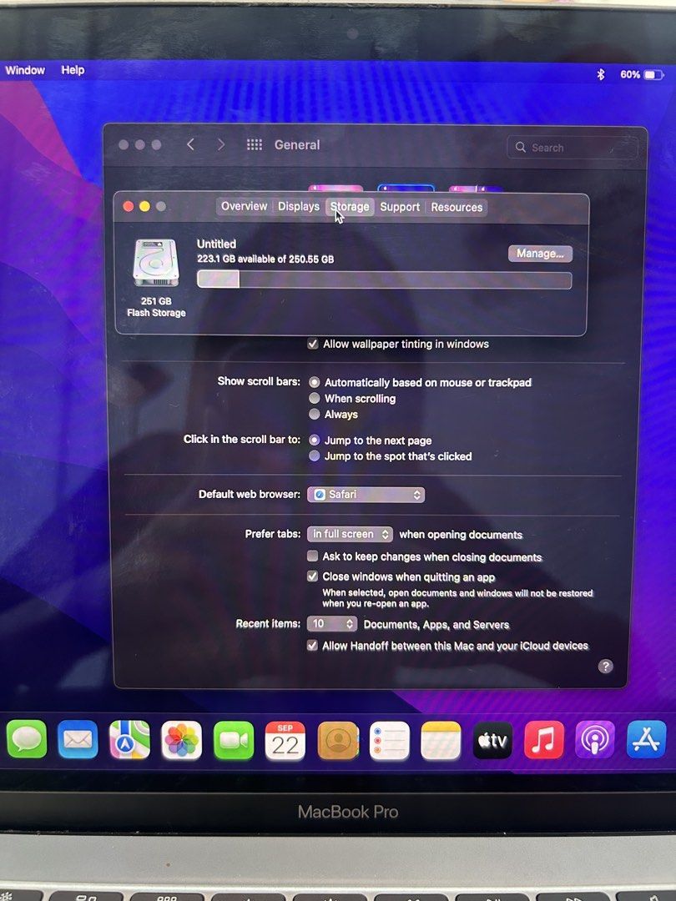676x901 pixels.
Task: Close the About This Mac window
Action: click(129, 206)
